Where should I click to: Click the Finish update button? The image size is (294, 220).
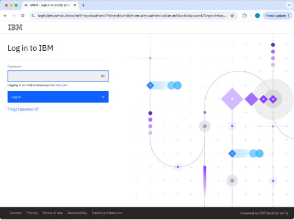click(x=275, y=16)
